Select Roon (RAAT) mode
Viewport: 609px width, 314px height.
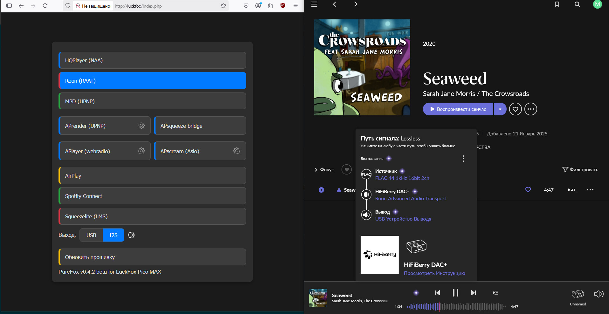152,81
